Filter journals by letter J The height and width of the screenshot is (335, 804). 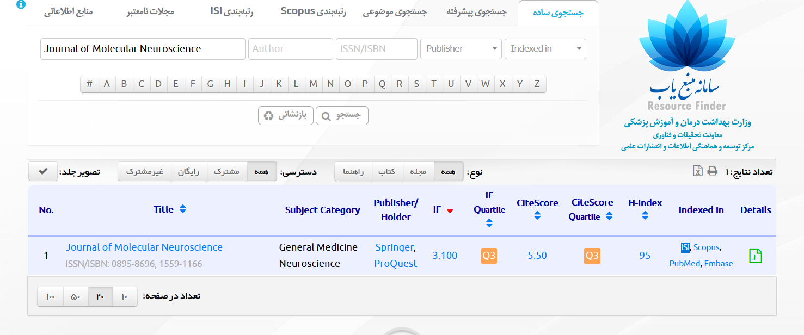coord(262,84)
